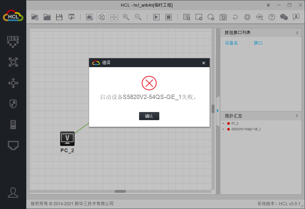Open the DIY device sidebar category
Viewport: 305px width, 209px height.
13,42
